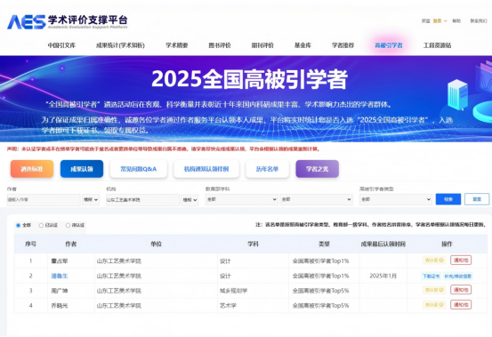Click 下载证书 in row 2
Screen dimensions: 492x337
tap(432, 277)
